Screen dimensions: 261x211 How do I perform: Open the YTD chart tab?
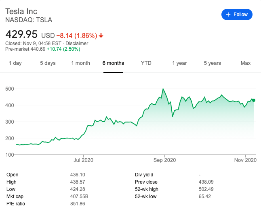click(x=146, y=63)
